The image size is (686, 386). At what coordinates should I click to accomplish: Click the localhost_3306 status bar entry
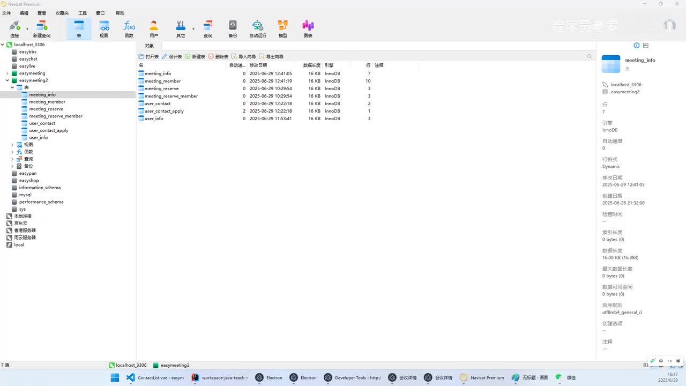[x=128, y=365]
